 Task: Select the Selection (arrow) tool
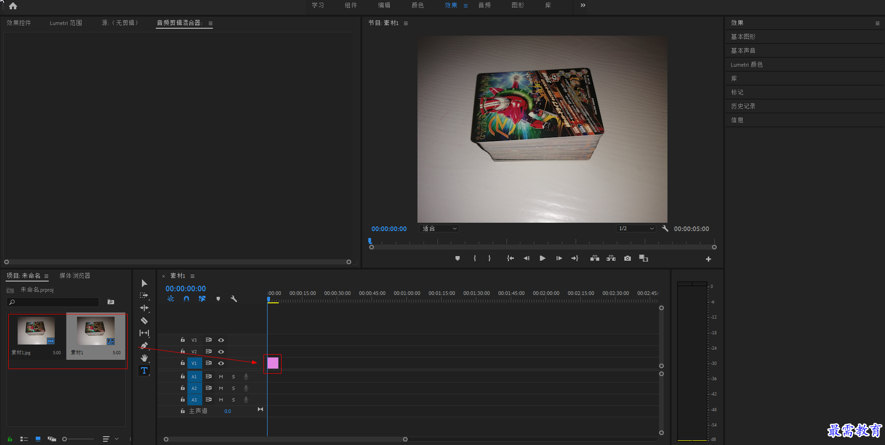pyautogui.click(x=144, y=283)
